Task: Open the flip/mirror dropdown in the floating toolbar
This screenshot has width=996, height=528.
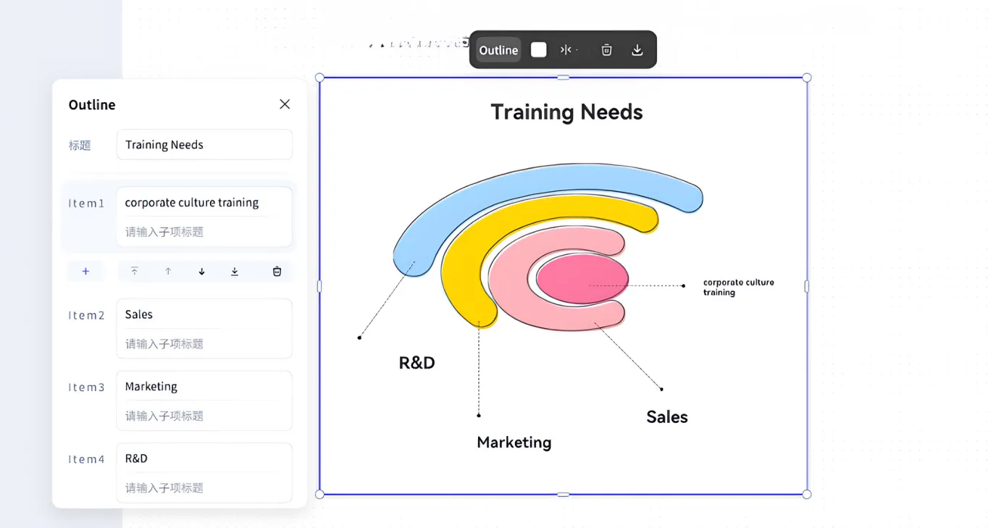Action: click(x=569, y=50)
